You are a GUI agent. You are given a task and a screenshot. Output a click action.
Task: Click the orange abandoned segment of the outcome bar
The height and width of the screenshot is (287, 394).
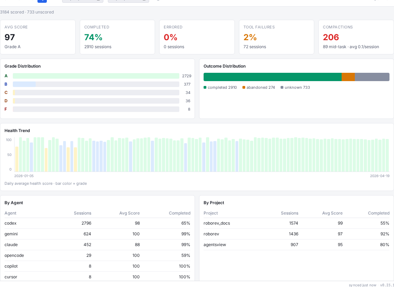pos(348,77)
